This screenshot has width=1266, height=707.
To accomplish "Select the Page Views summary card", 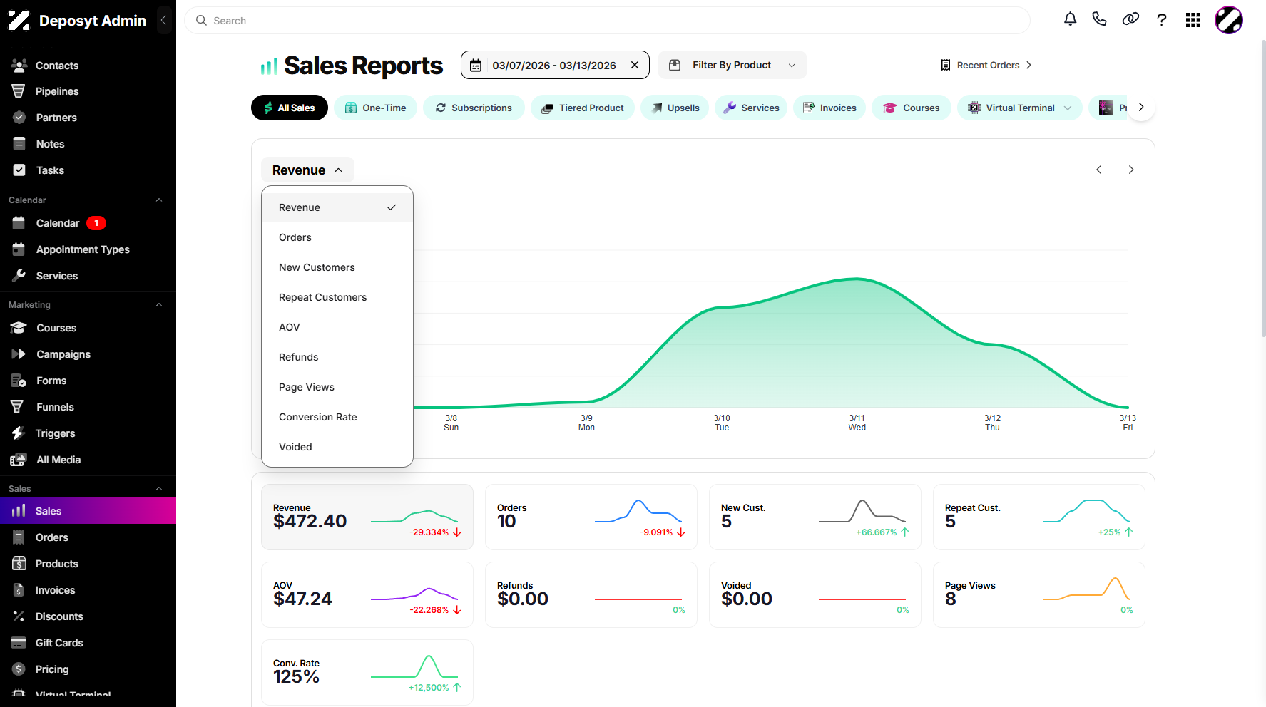I will pyautogui.click(x=1039, y=595).
